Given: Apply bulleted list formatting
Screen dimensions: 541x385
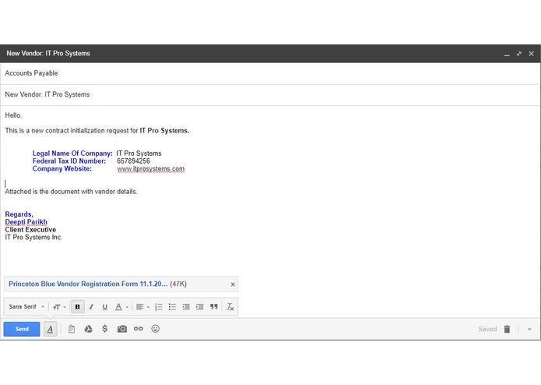Looking at the screenshot, I should pos(172,306).
